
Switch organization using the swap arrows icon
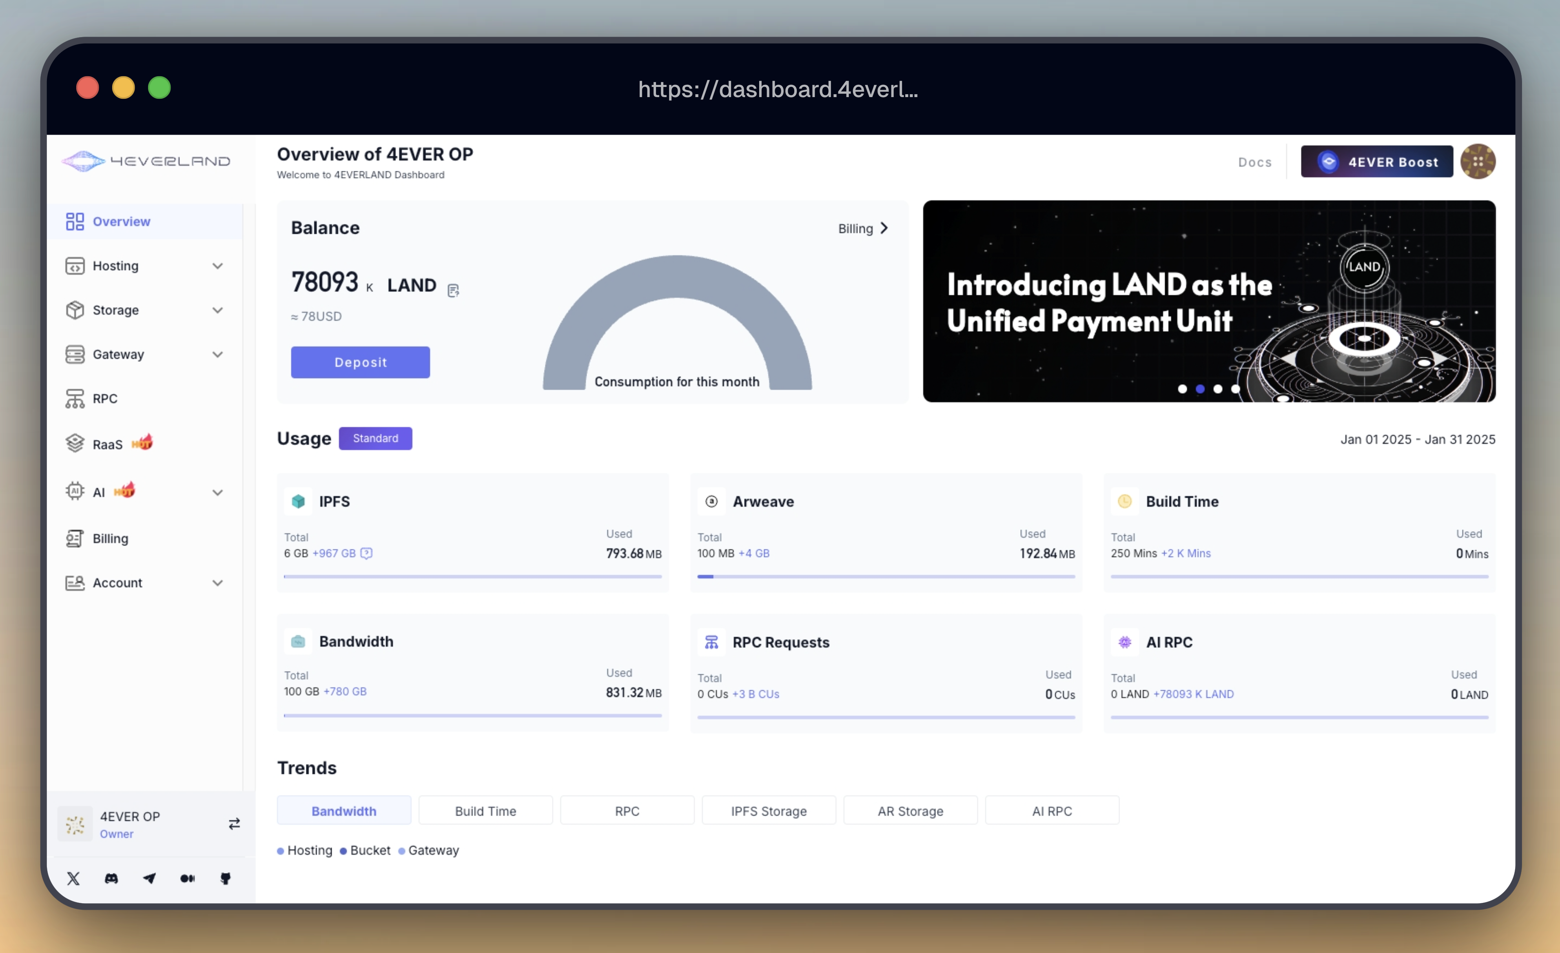click(234, 824)
